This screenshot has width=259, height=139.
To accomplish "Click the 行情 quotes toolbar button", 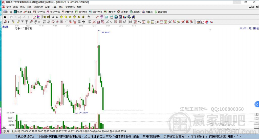I will [8, 12].
